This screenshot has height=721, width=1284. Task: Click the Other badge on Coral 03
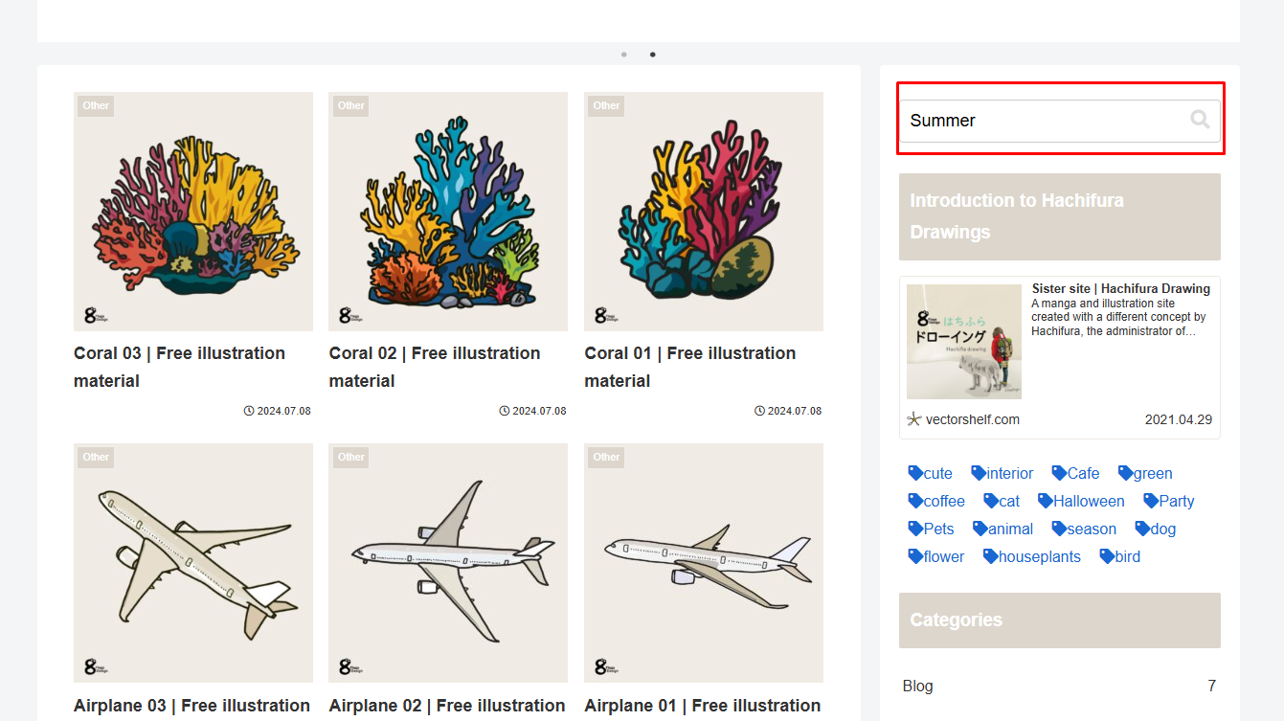[x=96, y=105]
